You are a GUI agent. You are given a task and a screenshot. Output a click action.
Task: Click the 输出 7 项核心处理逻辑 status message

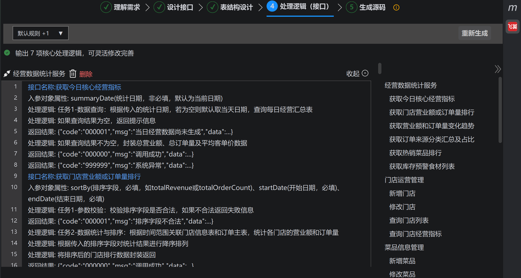pos(74,53)
